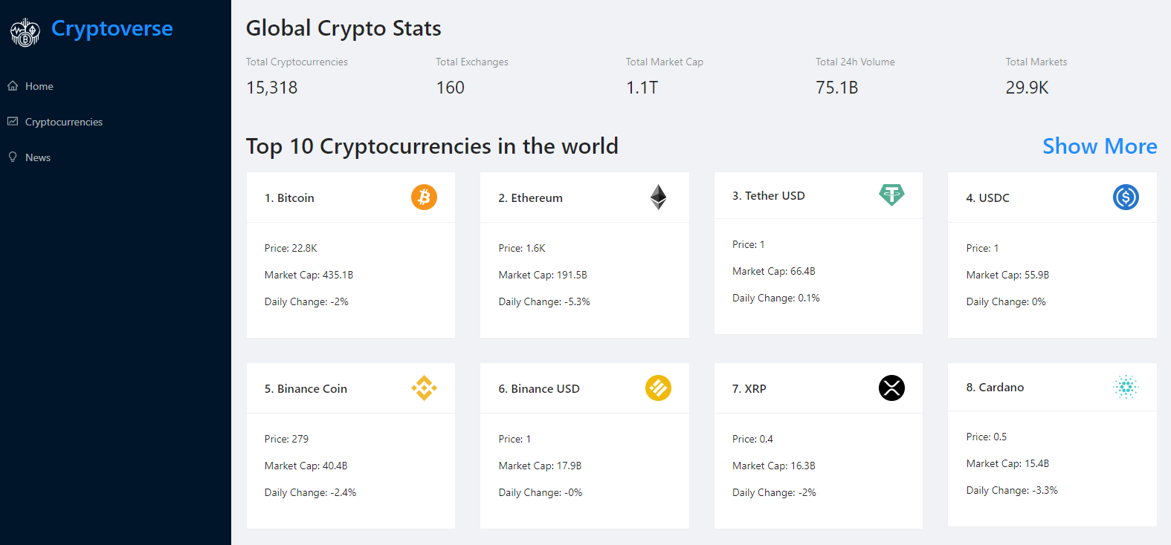1171x545 pixels.
Task: Click the Total 24h Volume label
Action: tap(855, 62)
